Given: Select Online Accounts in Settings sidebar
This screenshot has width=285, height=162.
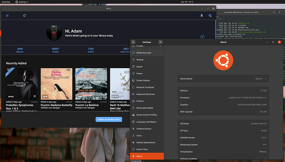Looking at the screenshot, I should (x=147, y=53).
